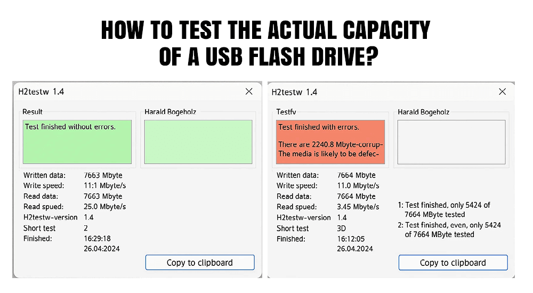Viewport: 533px width, 293px height.
Task: Click empty white Harald Bogeholz pane
Action: click(x=451, y=142)
